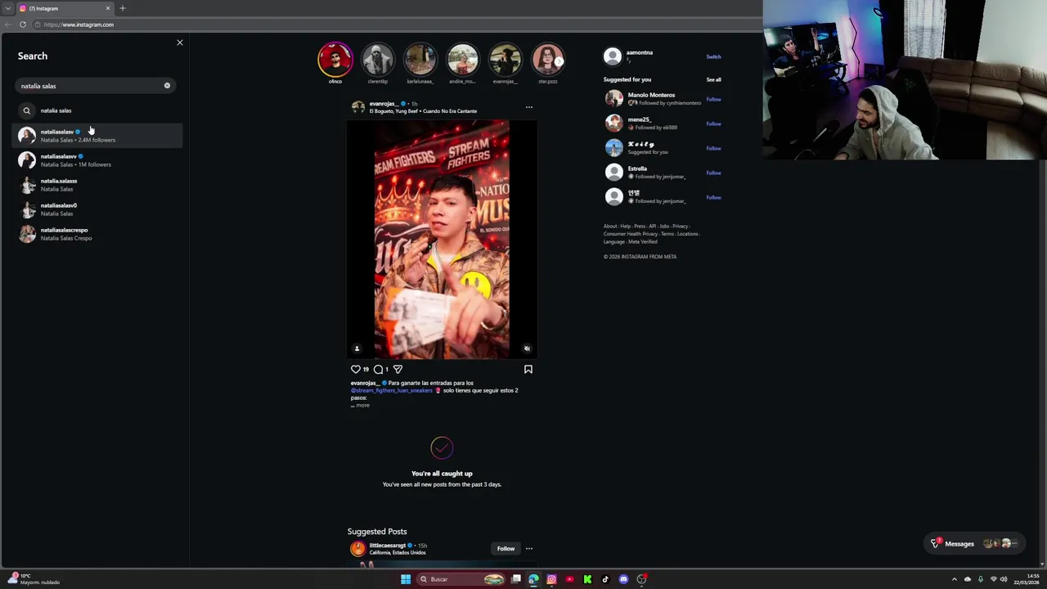
Task: Select the magnifier 'natalia salas' search suggestion
Action: (x=97, y=110)
